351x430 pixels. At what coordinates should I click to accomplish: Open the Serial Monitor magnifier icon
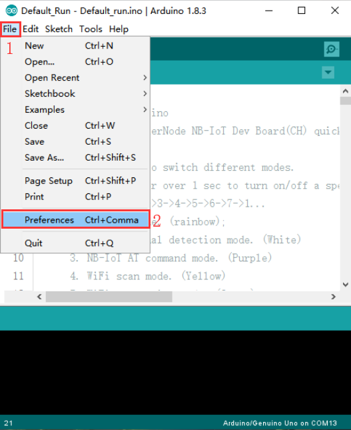pos(332,49)
